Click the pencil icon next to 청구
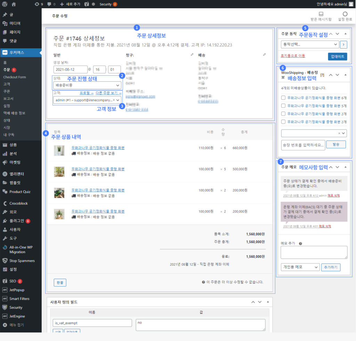The image size is (356, 341). point(192,55)
